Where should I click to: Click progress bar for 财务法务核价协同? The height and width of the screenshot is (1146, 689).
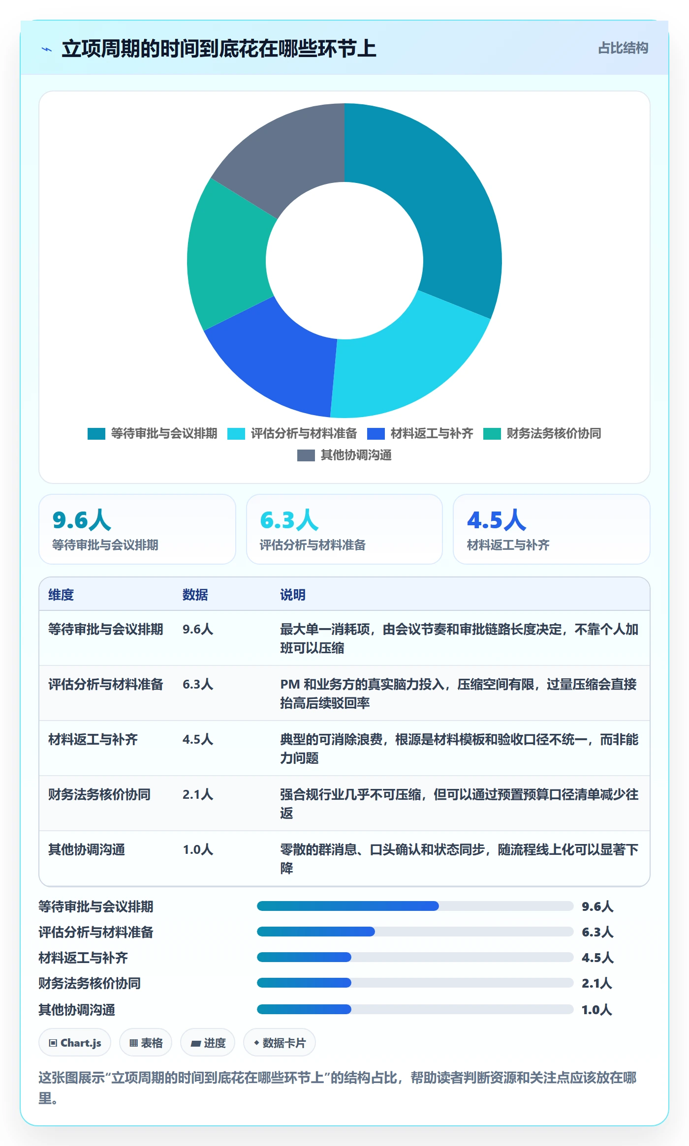pos(415,983)
